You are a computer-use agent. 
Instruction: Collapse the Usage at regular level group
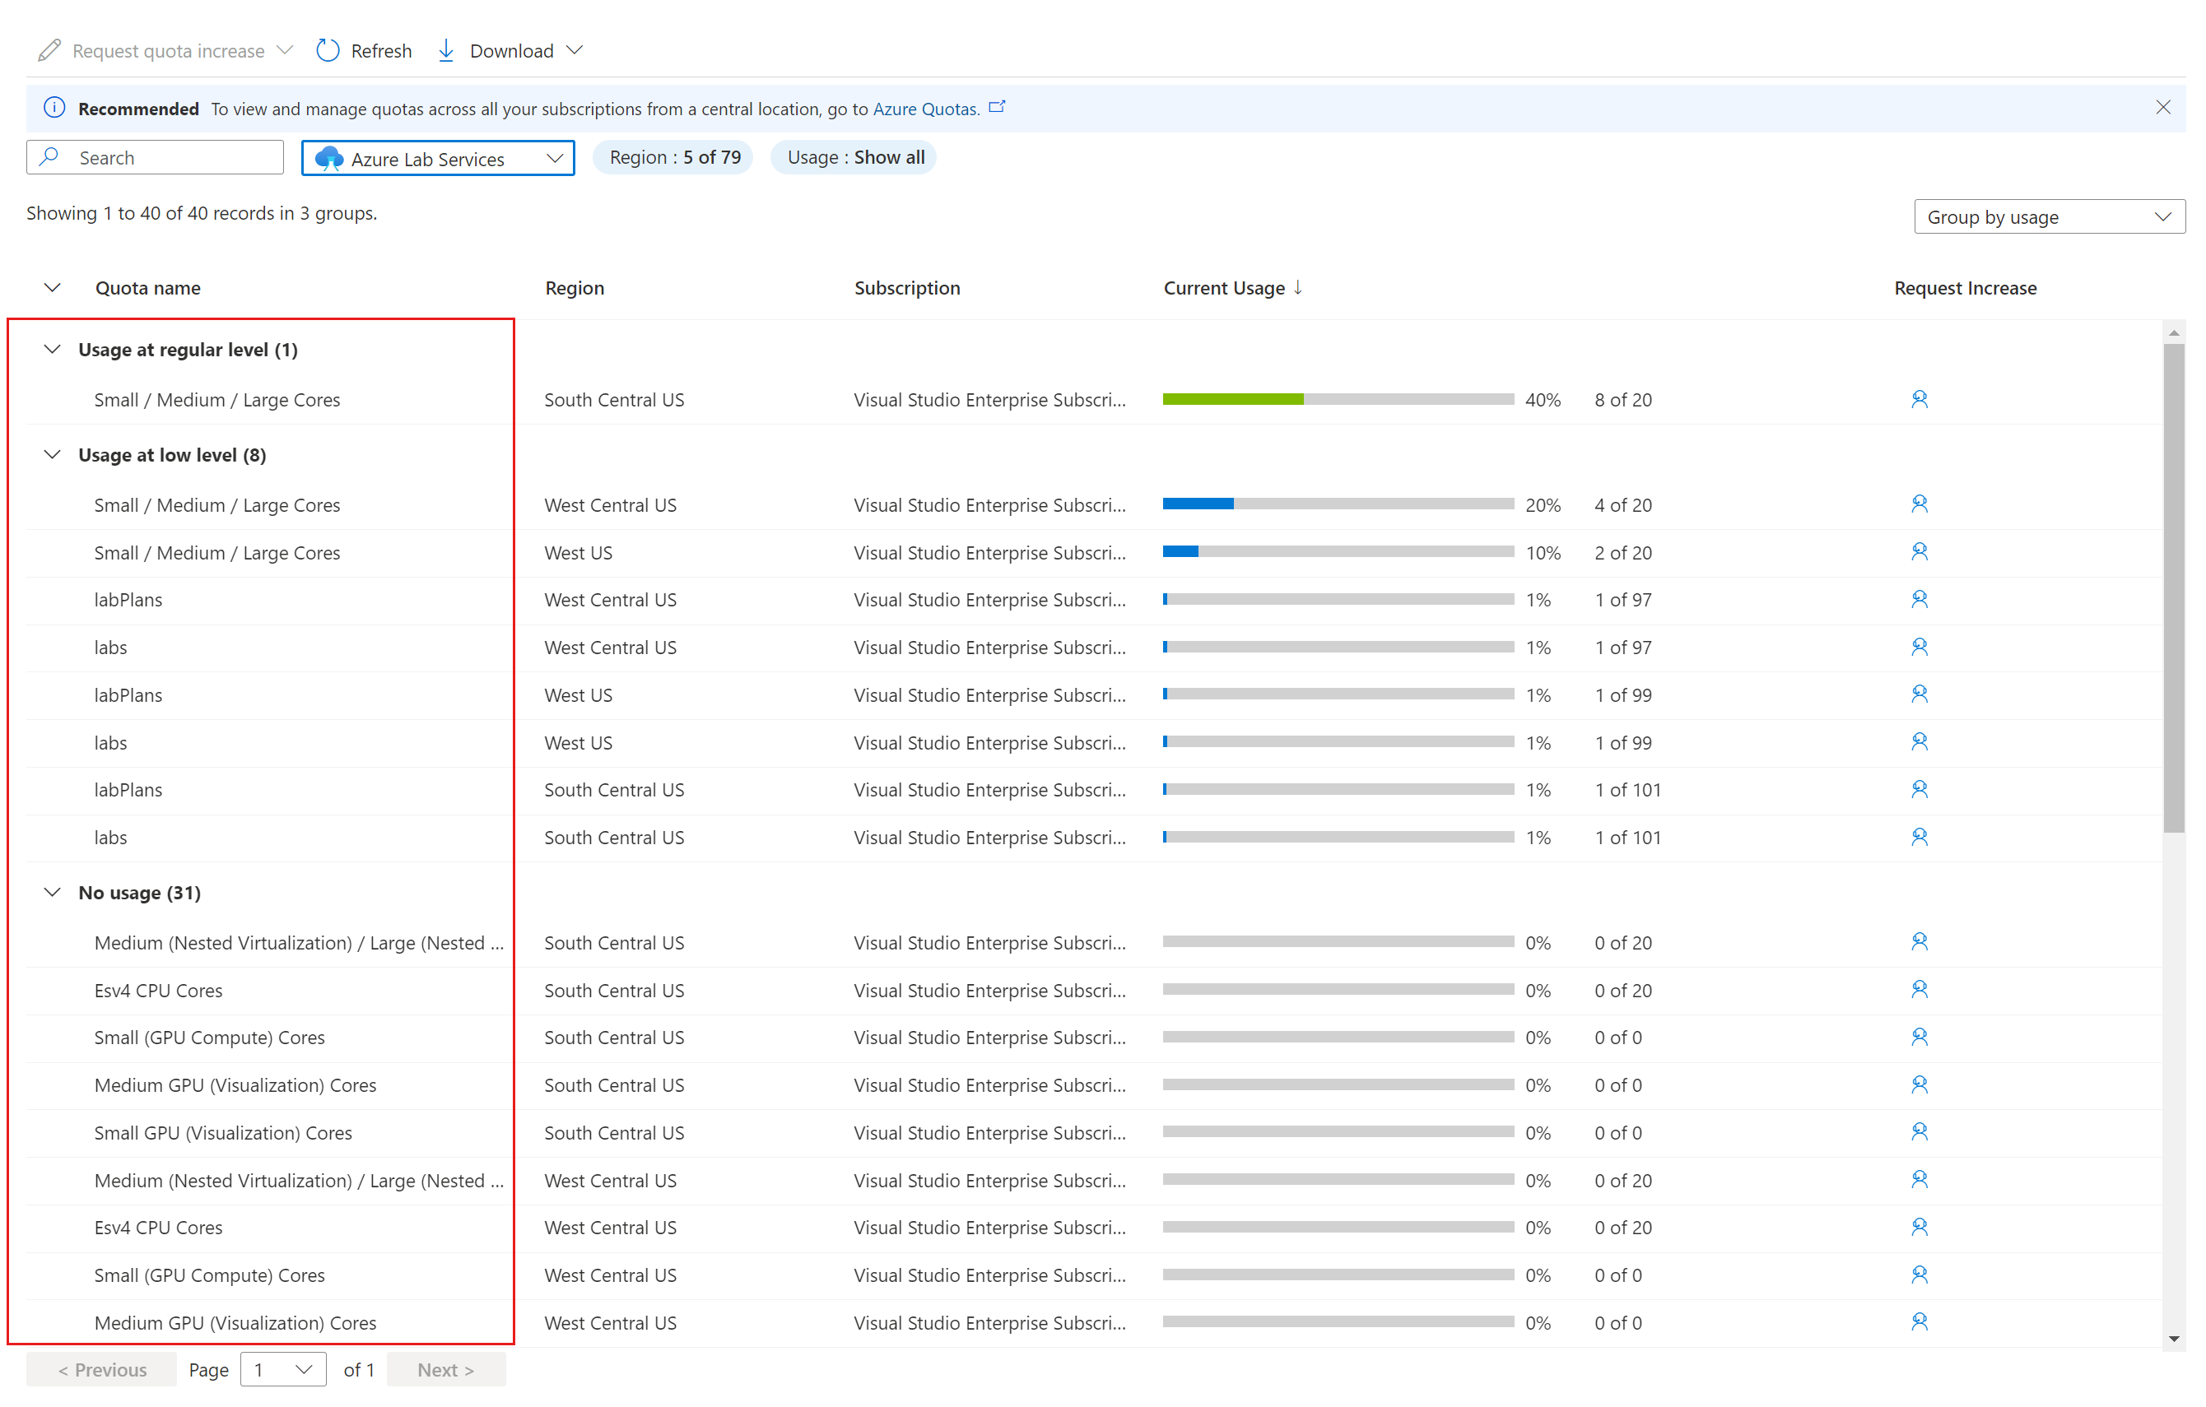[x=53, y=347]
